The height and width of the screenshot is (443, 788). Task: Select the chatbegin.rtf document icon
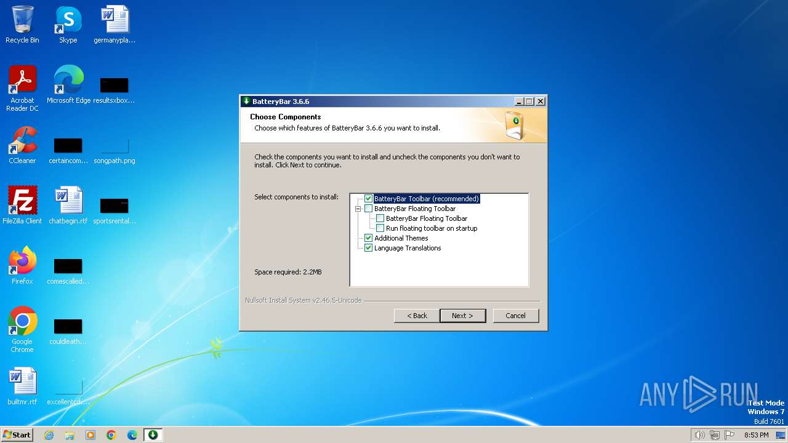pyautogui.click(x=68, y=206)
